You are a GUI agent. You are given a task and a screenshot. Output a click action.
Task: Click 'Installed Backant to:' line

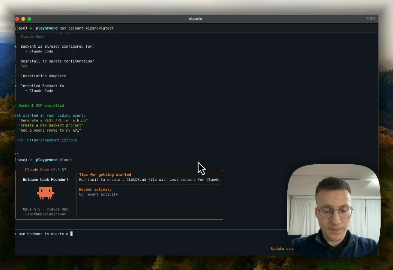pos(43,86)
